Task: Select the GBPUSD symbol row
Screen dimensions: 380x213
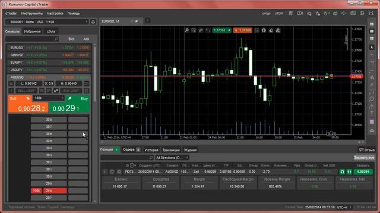Action: [x=49, y=55]
